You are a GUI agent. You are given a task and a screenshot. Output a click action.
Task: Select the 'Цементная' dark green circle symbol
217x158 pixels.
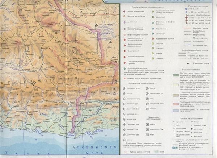point(153,17)
